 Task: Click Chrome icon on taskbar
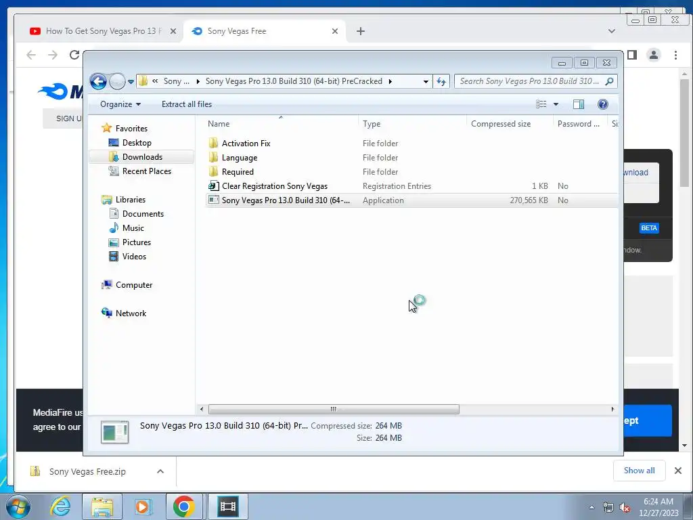coord(184,506)
